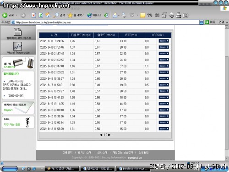Open Media globe icon

tap(94, 15)
